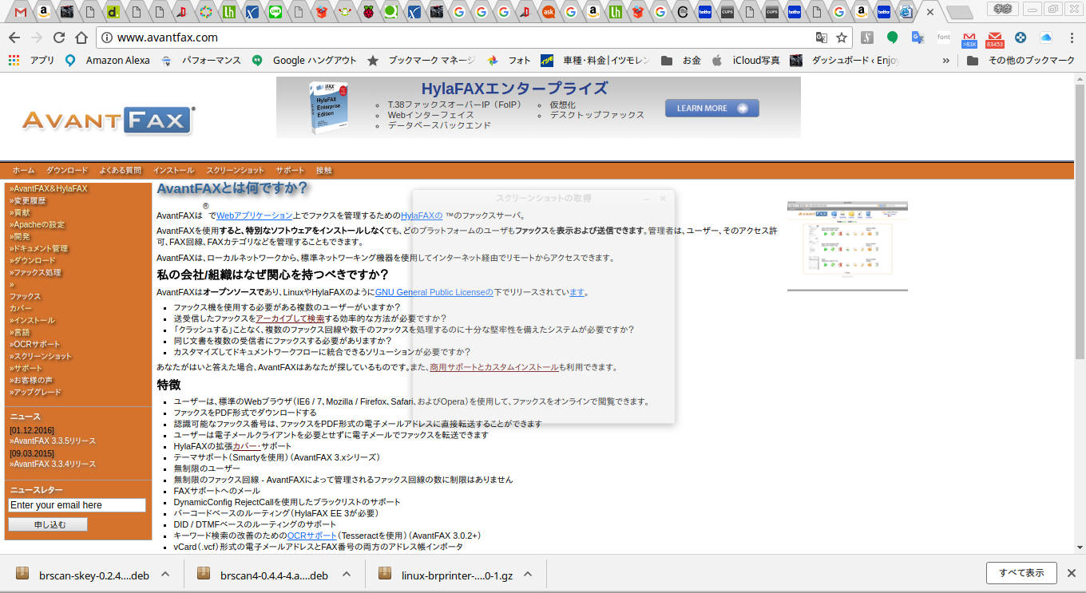Show hidden bookmarks with » chevron
The width and height of the screenshot is (1086, 593).
[946, 60]
